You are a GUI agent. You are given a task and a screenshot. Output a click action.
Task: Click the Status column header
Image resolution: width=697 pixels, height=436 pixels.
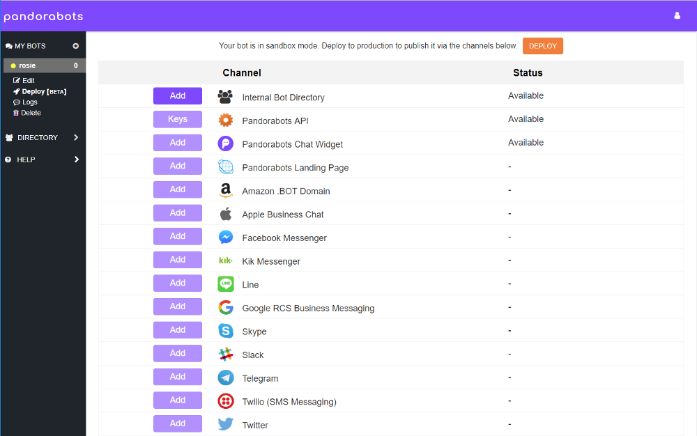(x=528, y=73)
